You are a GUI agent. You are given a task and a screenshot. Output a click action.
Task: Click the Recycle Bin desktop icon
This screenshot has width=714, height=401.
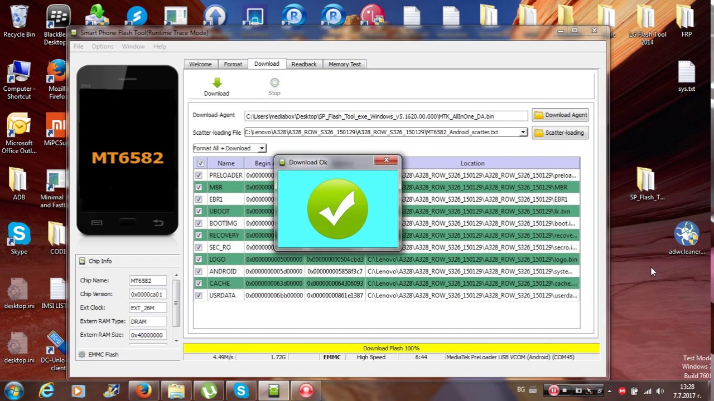pyautogui.click(x=19, y=22)
